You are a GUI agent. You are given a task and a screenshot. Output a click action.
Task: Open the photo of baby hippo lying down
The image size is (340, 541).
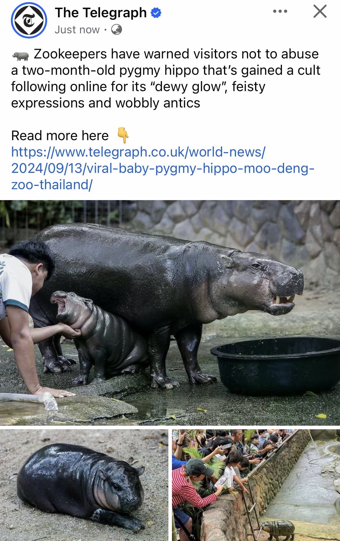click(x=84, y=485)
